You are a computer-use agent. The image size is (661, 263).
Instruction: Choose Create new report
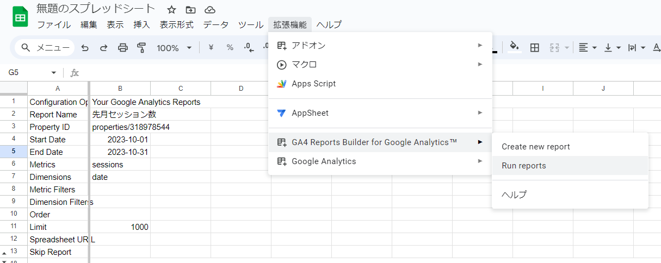pos(570,147)
